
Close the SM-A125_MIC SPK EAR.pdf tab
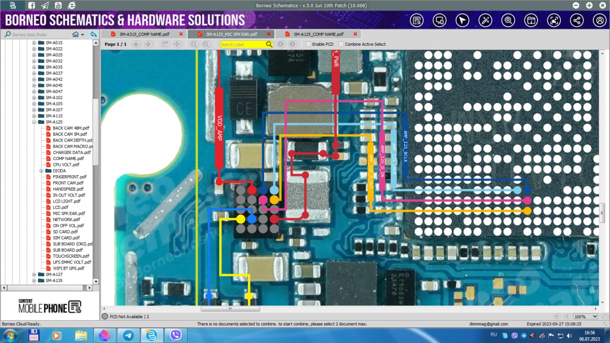[x=269, y=34]
